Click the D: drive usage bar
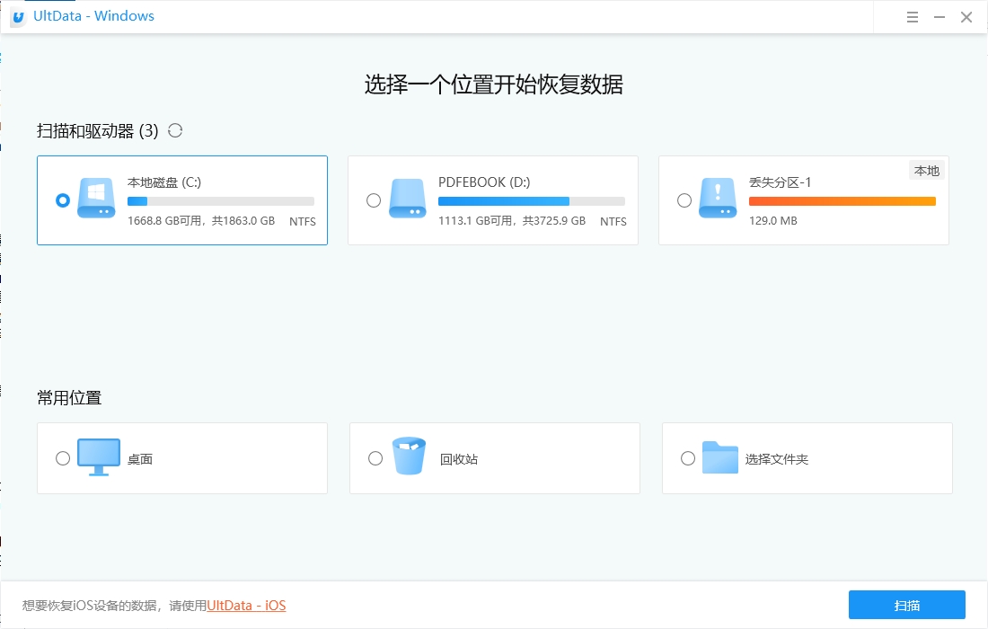The height and width of the screenshot is (629, 988). coord(531,201)
